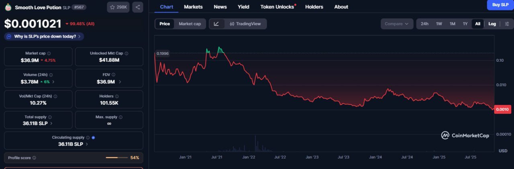Image resolution: width=514 pixels, height=169 pixels.
Task: Click the Profile score info icon
Action: pos(34,158)
